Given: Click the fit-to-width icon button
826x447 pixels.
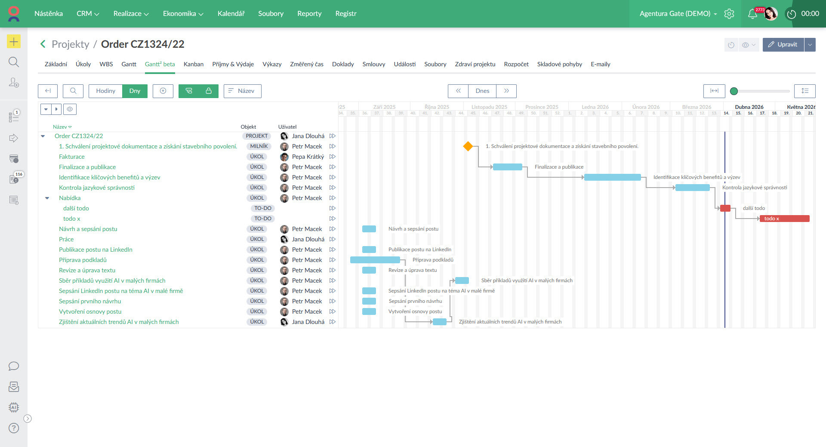Looking at the screenshot, I should coord(714,91).
